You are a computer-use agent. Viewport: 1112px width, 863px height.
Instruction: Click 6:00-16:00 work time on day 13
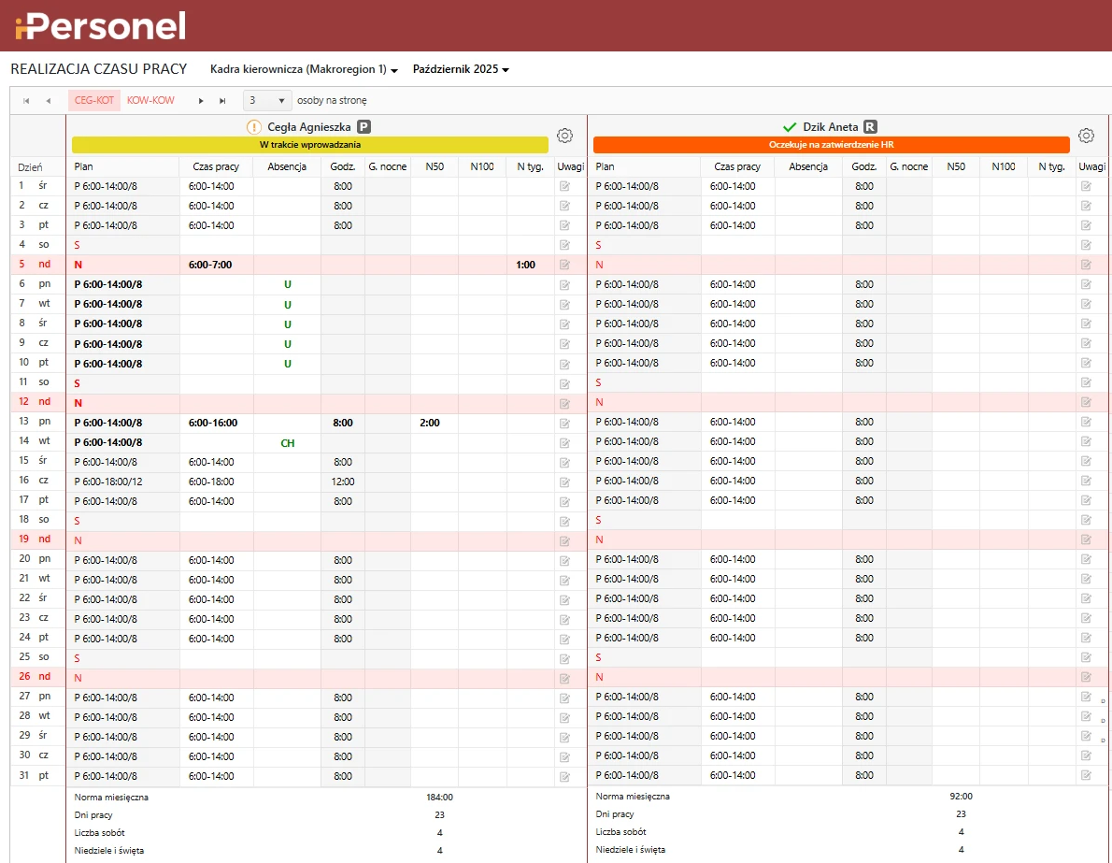pos(213,423)
